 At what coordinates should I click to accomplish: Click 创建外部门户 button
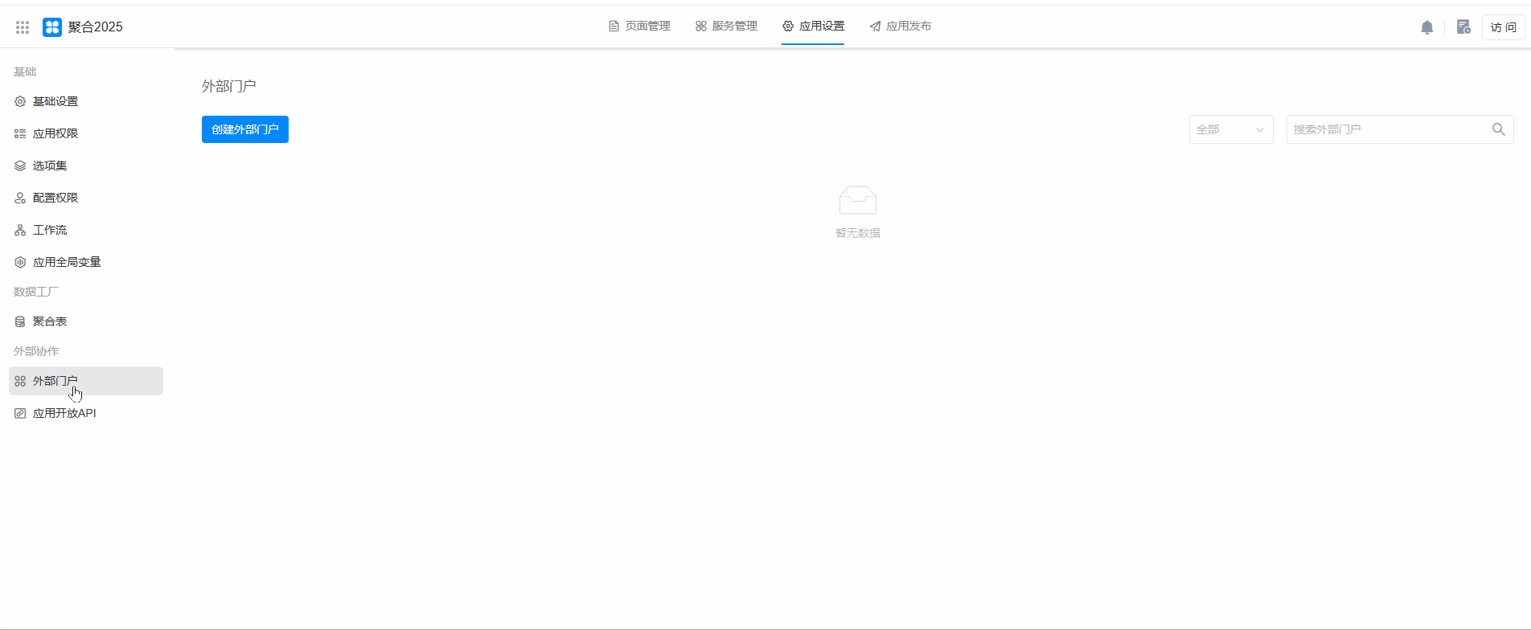pos(244,129)
